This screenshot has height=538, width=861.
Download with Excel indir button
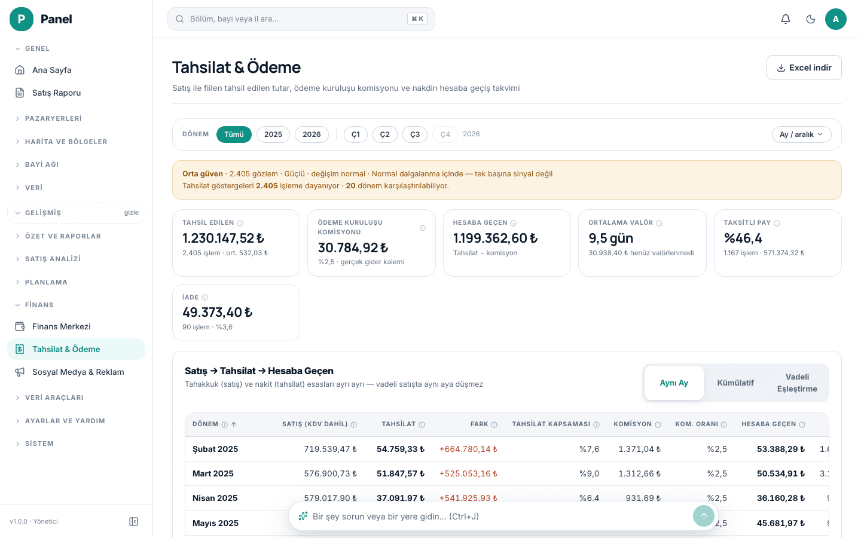click(x=804, y=68)
